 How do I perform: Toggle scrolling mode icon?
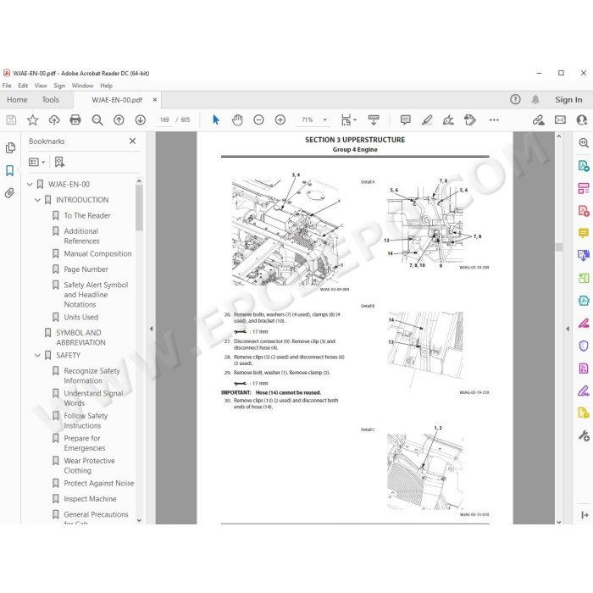tap(374, 120)
